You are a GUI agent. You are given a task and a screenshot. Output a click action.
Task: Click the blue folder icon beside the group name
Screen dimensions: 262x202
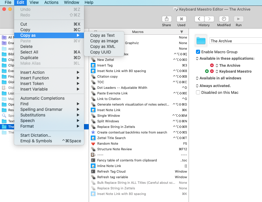pyautogui.click(x=201, y=41)
